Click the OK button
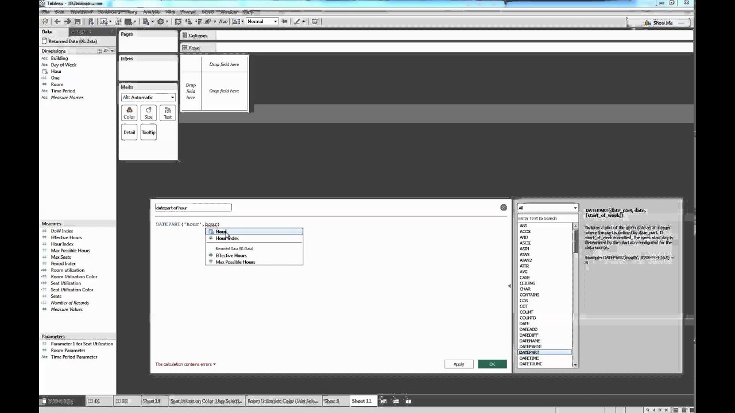The image size is (735, 413). (492, 364)
